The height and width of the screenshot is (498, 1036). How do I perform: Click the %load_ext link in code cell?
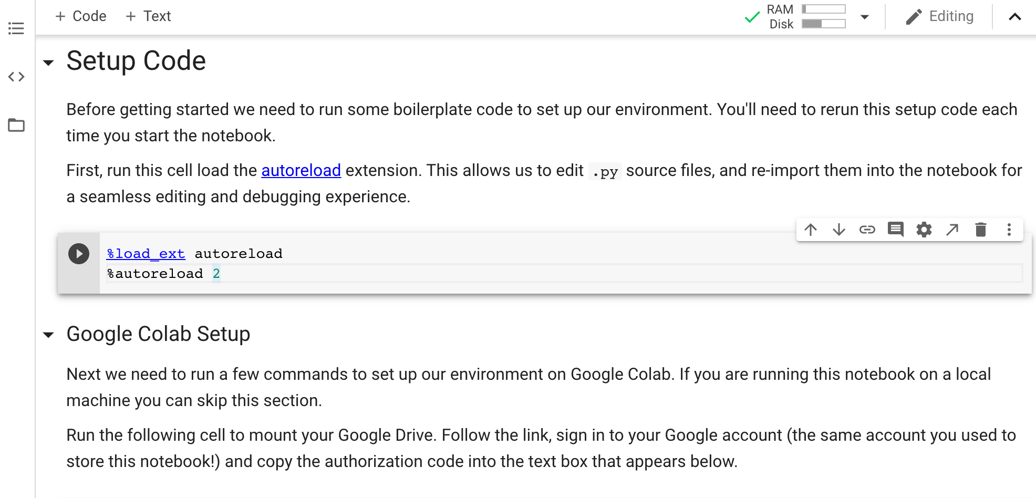146,254
